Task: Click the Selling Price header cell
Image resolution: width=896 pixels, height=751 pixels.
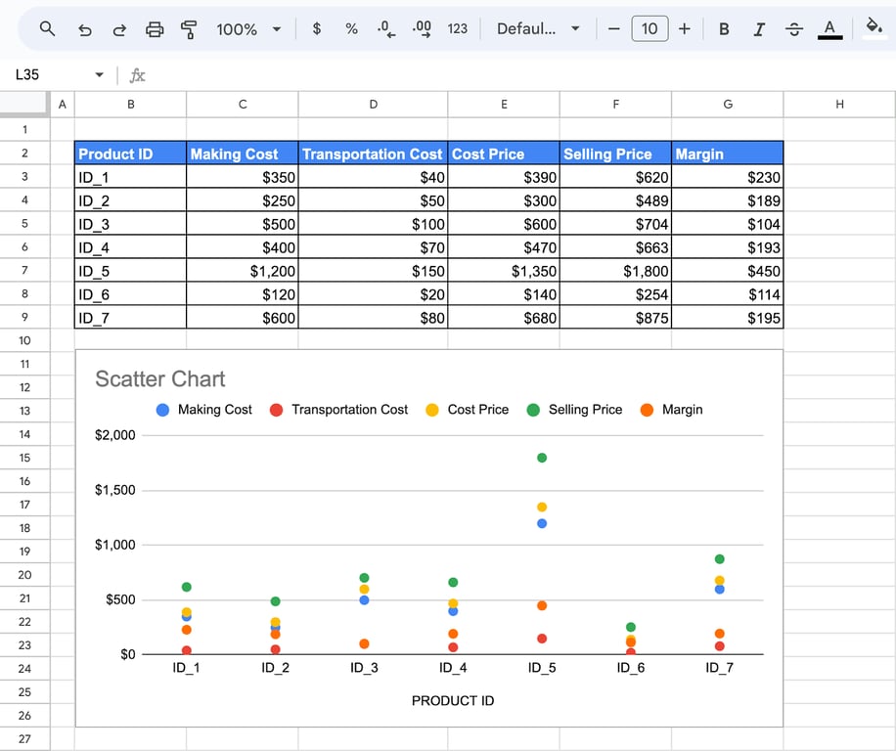Action: 615,154
